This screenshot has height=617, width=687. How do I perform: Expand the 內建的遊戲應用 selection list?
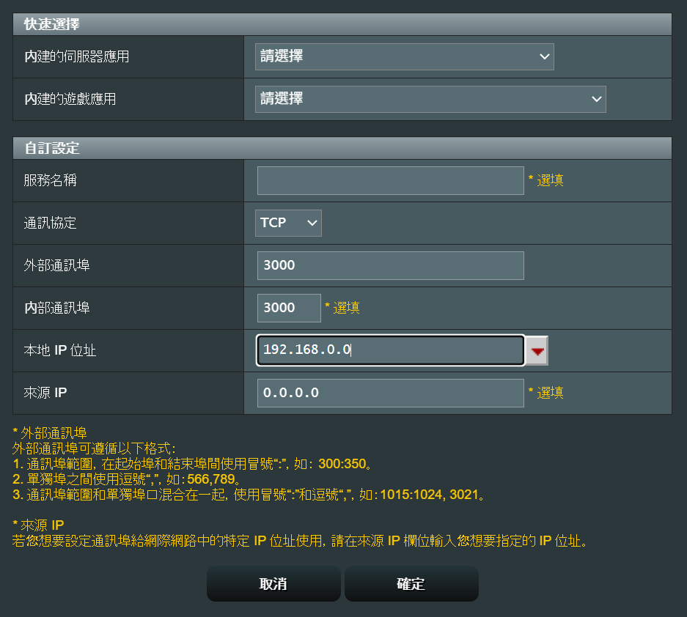point(430,99)
